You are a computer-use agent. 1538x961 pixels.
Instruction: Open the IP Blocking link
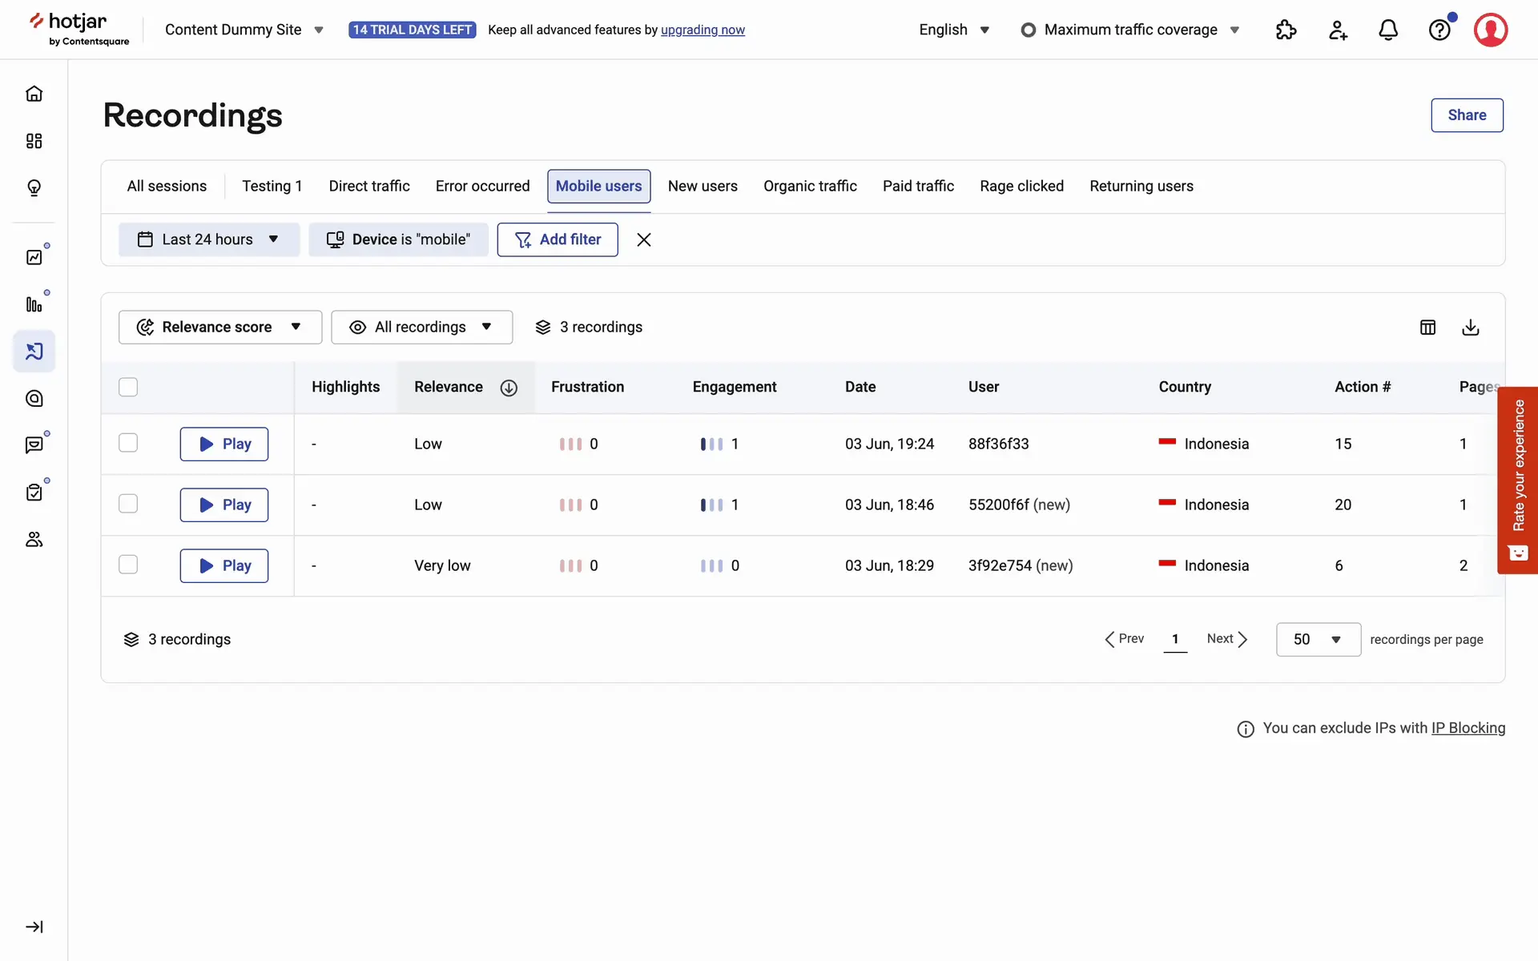(x=1468, y=728)
